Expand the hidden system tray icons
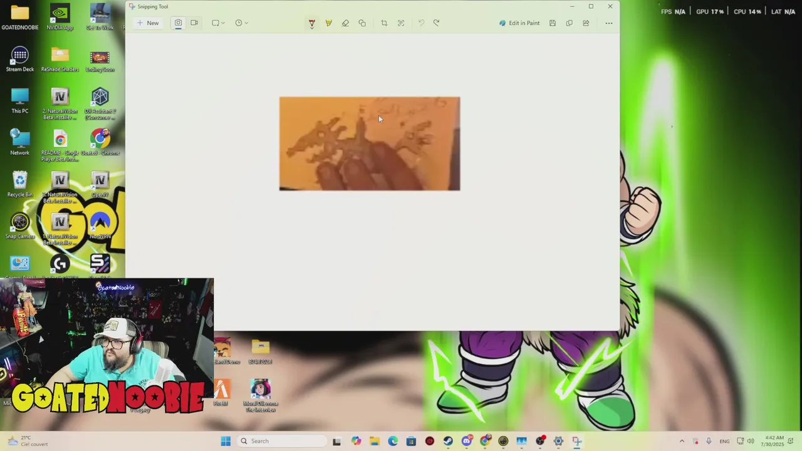 coord(682,441)
